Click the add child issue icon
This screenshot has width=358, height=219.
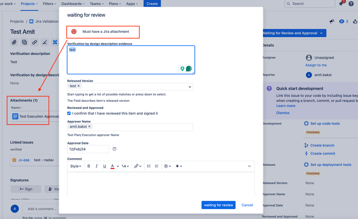coord(24,42)
